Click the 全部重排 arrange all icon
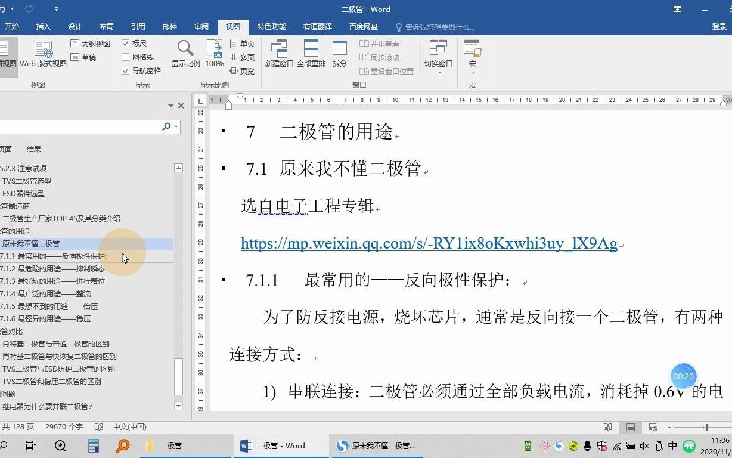732x458 pixels. pyautogui.click(x=311, y=53)
